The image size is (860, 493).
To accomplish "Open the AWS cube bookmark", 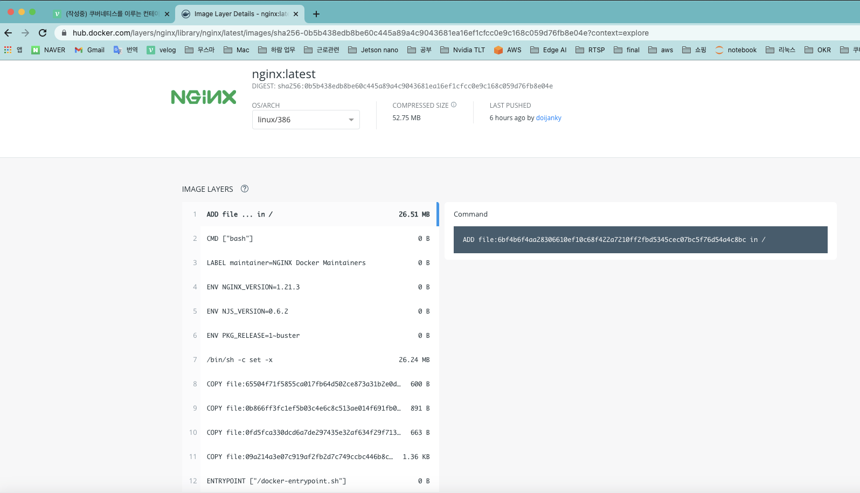I will click(508, 50).
